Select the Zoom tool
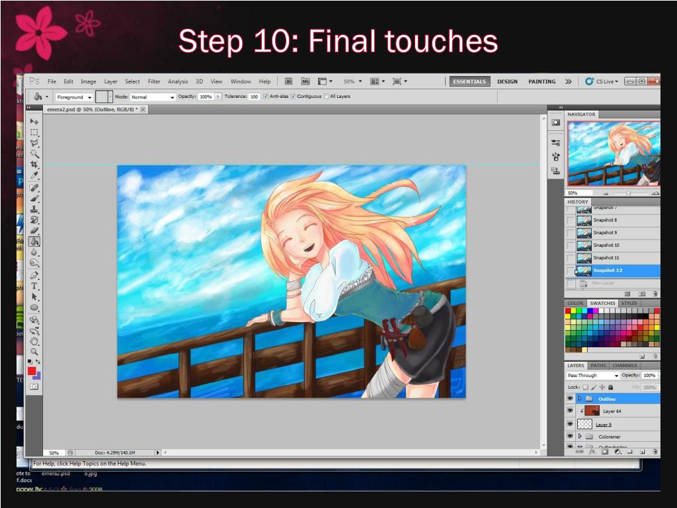Image resolution: width=677 pixels, height=508 pixels. [34, 352]
